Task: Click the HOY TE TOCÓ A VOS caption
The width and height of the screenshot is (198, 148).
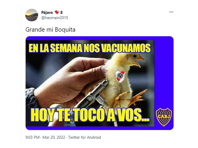Action: pos(90,115)
